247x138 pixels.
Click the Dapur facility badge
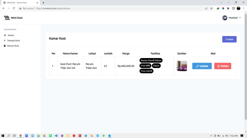[156, 66]
